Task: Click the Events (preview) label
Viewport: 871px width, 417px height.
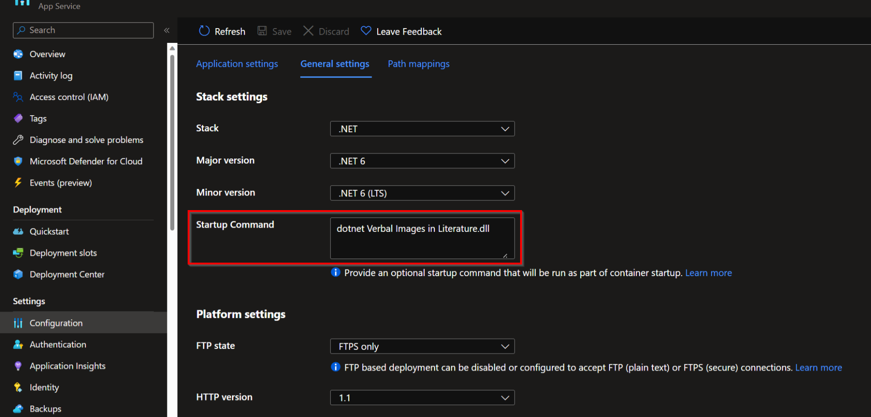Action: coord(61,183)
